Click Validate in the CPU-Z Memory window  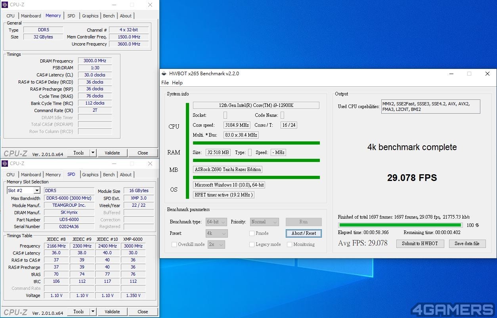coord(112,153)
